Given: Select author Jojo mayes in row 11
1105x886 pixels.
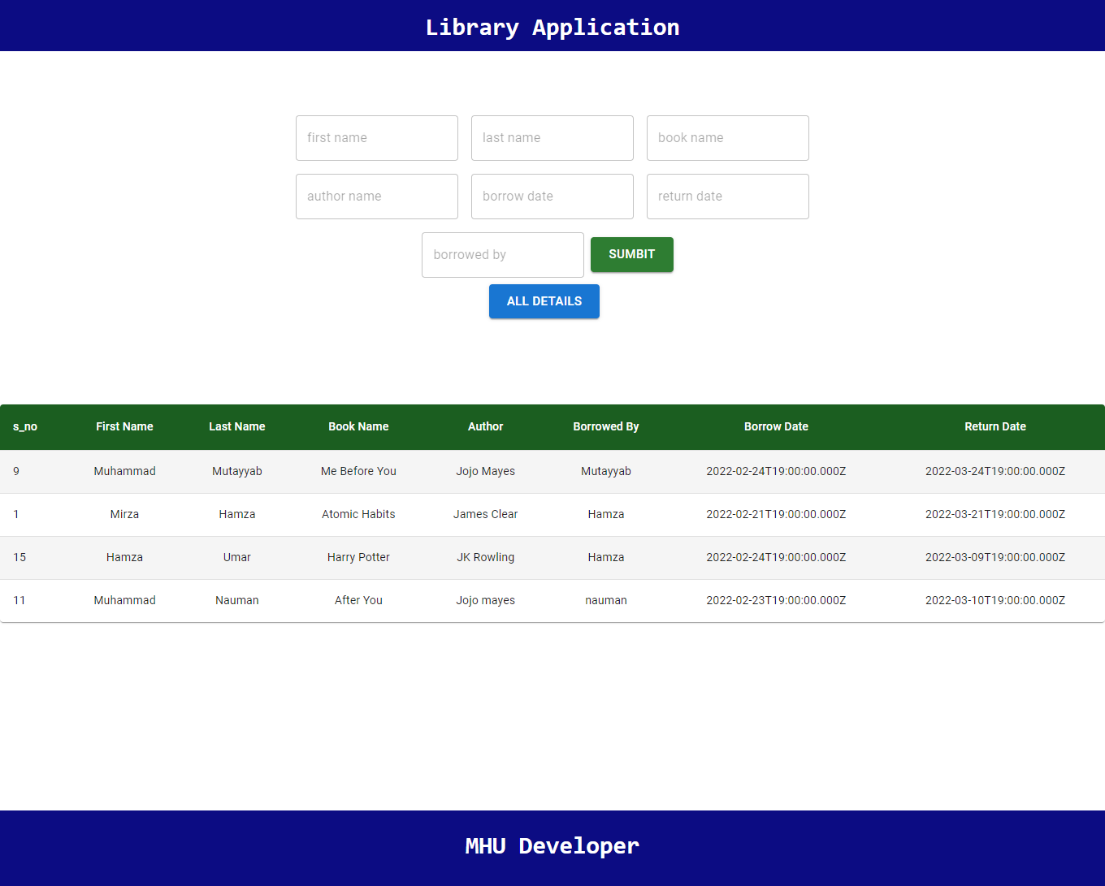Looking at the screenshot, I should tap(486, 600).
